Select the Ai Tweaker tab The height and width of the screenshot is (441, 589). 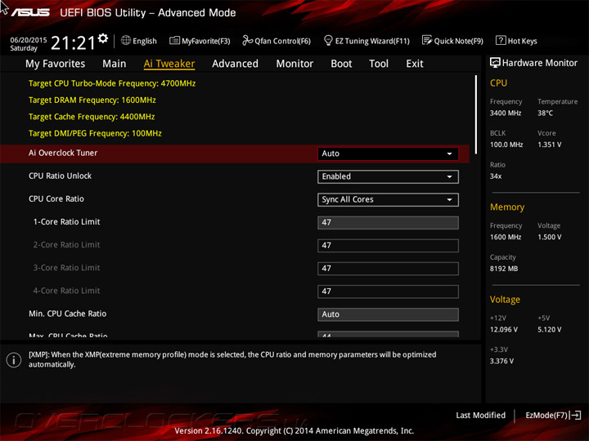tap(169, 64)
